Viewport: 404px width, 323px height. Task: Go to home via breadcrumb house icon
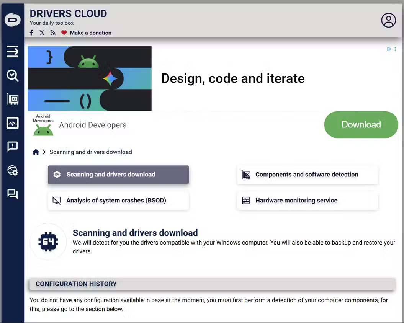36,152
